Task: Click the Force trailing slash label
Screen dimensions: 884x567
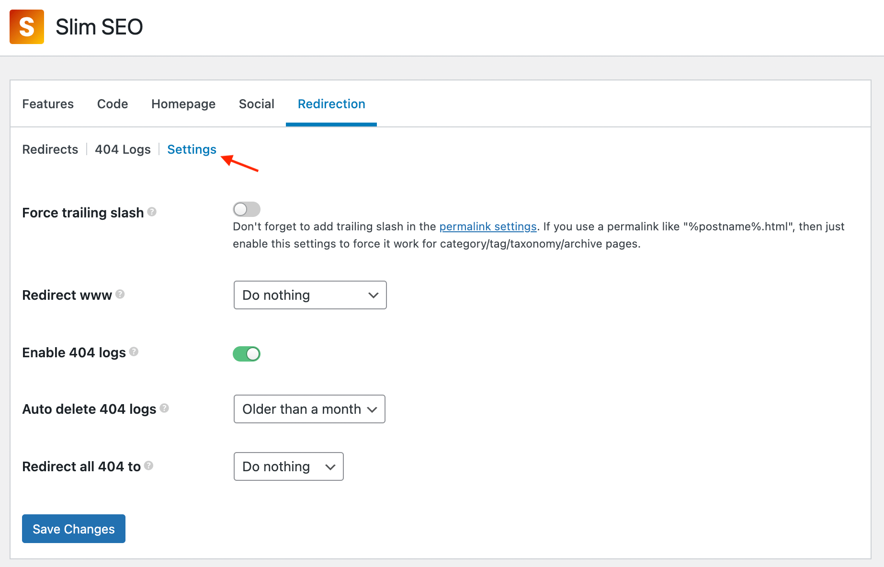Action: click(x=83, y=213)
